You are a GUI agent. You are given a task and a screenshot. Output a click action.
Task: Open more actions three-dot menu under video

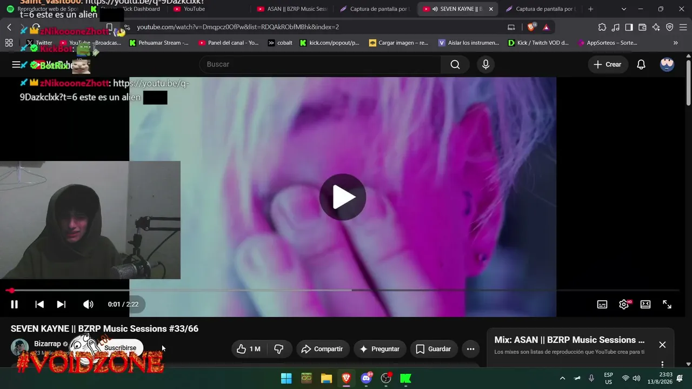click(470, 349)
